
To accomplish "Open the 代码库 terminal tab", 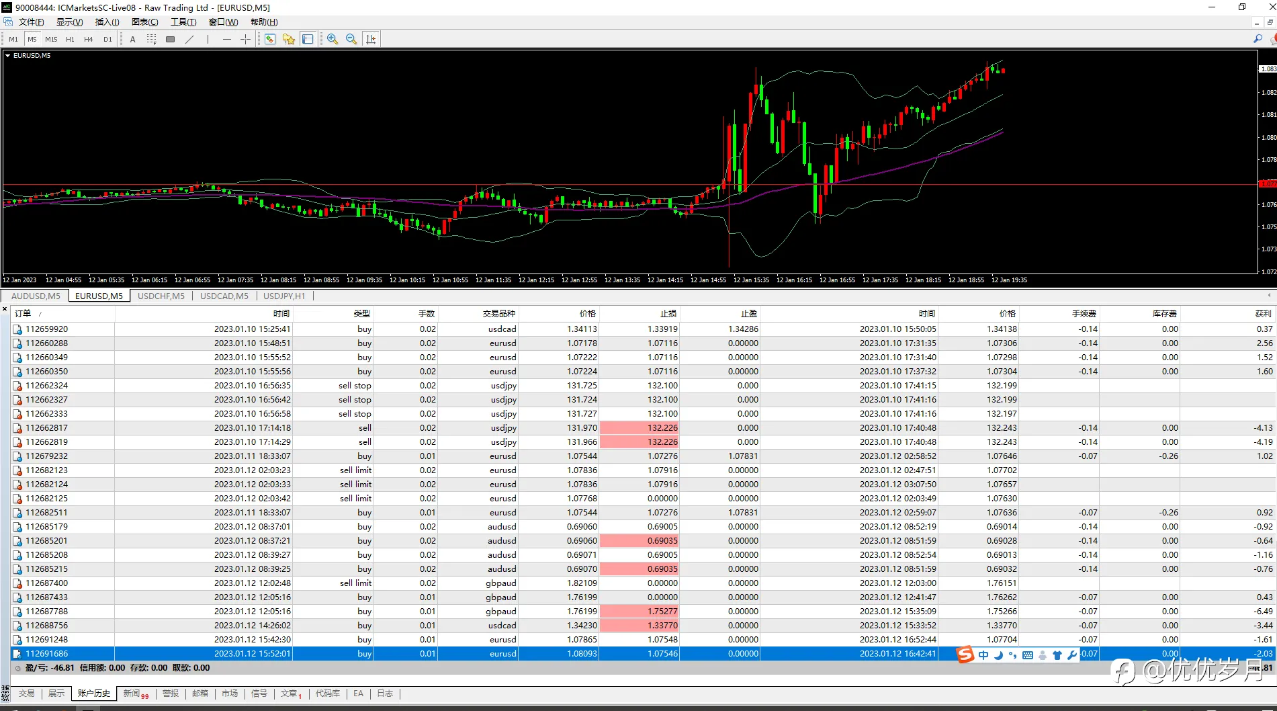I will coord(328,694).
